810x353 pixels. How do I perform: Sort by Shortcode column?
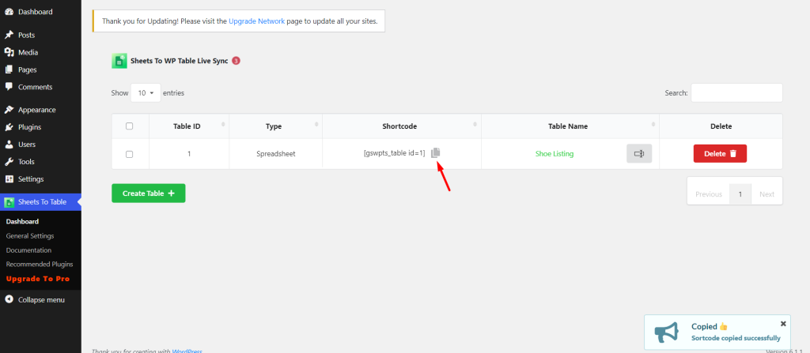pos(402,126)
